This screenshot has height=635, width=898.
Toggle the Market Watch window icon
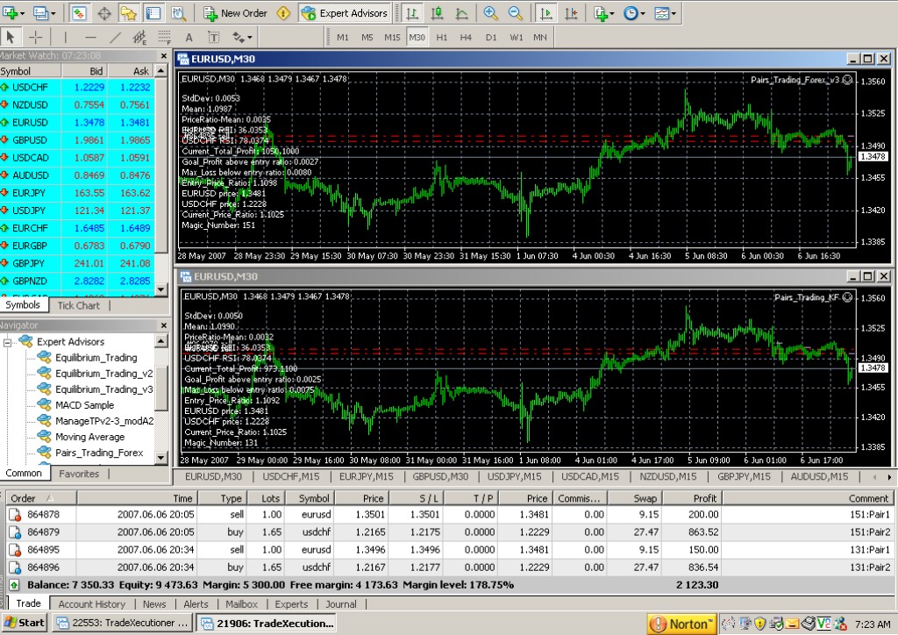(78, 12)
